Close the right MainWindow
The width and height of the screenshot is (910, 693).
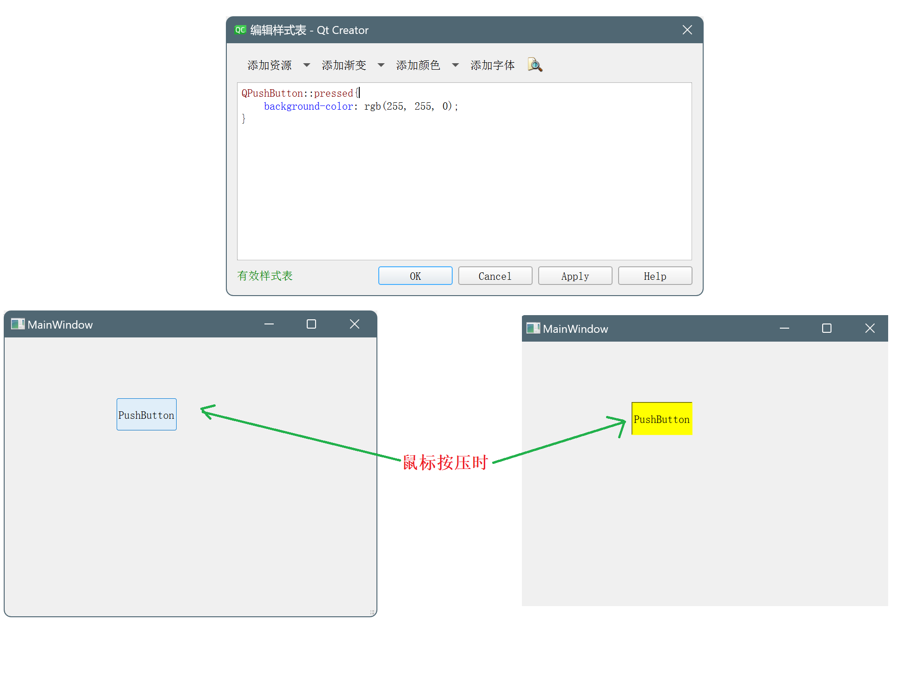point(870,328)
